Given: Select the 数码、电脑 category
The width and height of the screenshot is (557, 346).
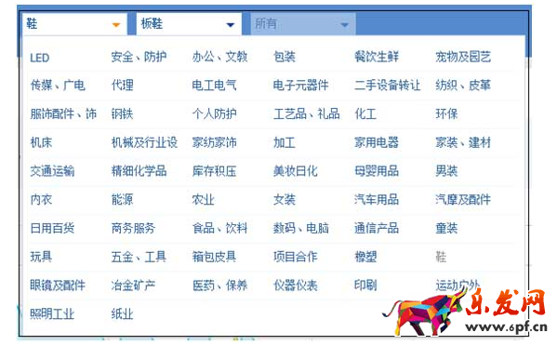Looking at the screenshot, I should (300, 228).
